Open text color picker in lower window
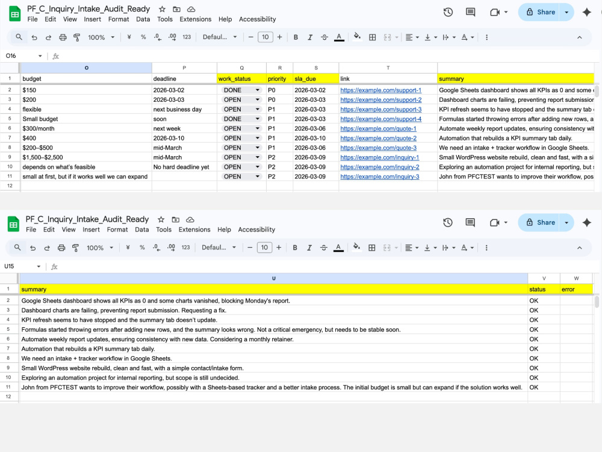The width and height of the screenshot is (602, 452). [338, 248]
